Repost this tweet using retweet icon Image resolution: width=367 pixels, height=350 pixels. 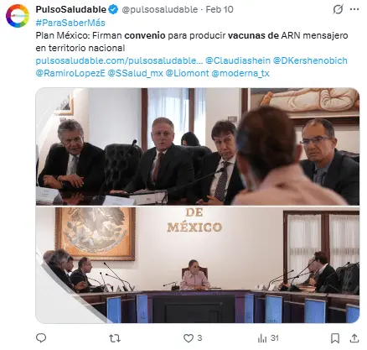coord(115,338)
